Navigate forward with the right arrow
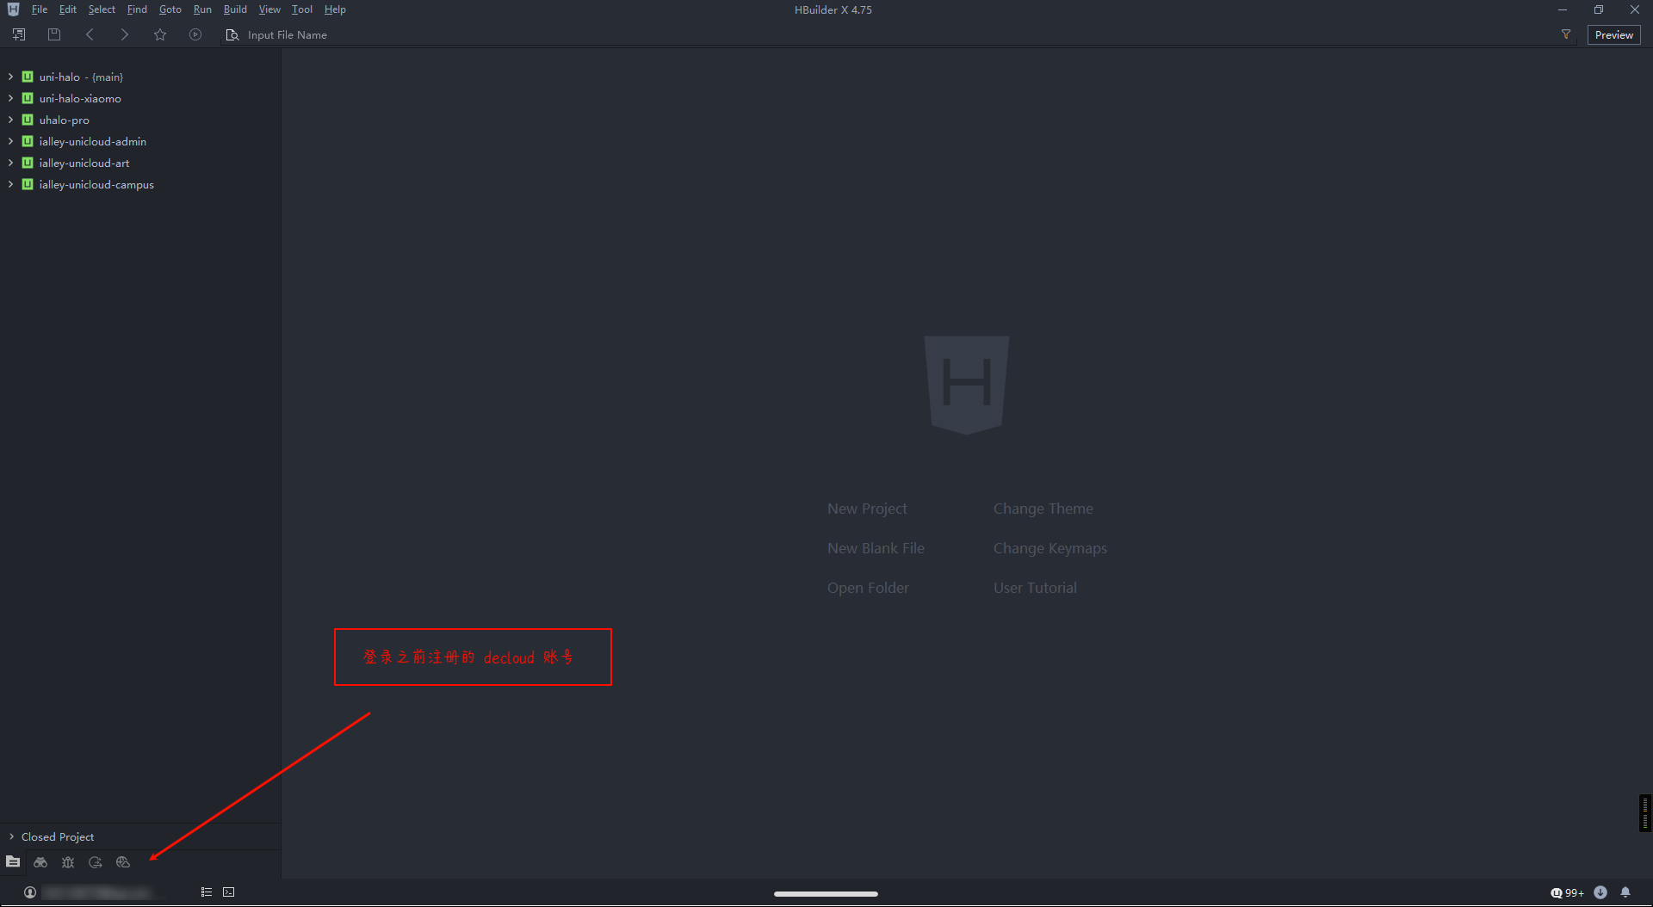Image resolution: width=1653 pixels, height=907 pixels. (x=125, y=34)
